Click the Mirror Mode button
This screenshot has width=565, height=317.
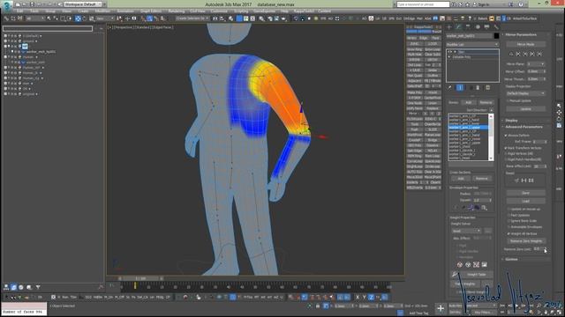point(526,44)
